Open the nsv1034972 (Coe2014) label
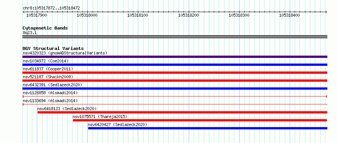This screenshot has height=143, width=338. click(x=46, y=61)
